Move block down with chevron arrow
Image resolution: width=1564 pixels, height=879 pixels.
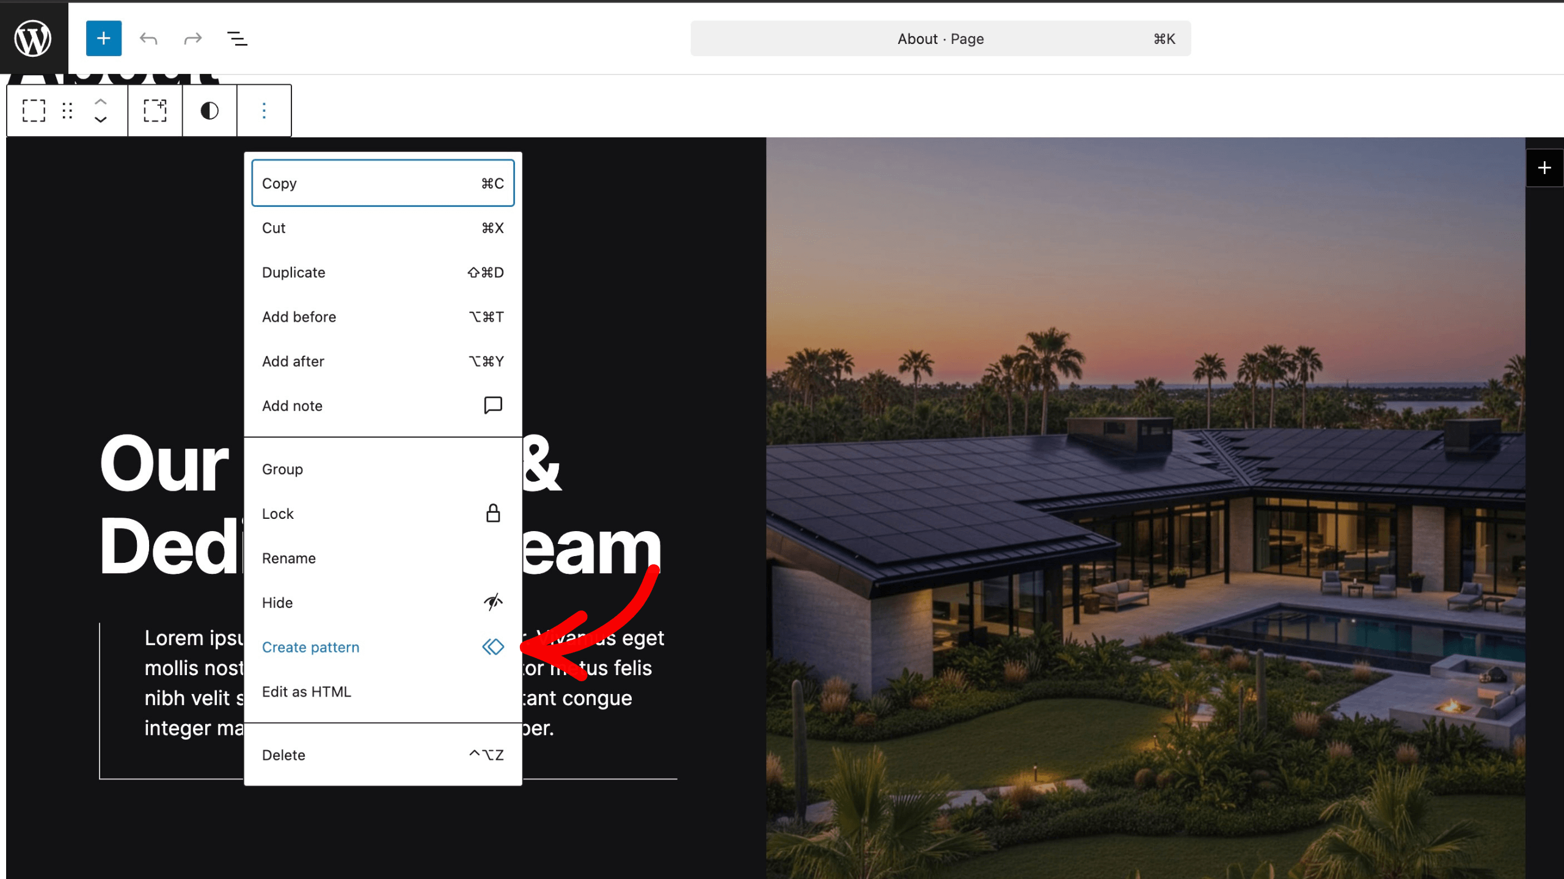(x=101, y=120)
